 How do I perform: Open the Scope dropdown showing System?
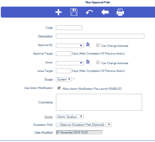(64, 80)
